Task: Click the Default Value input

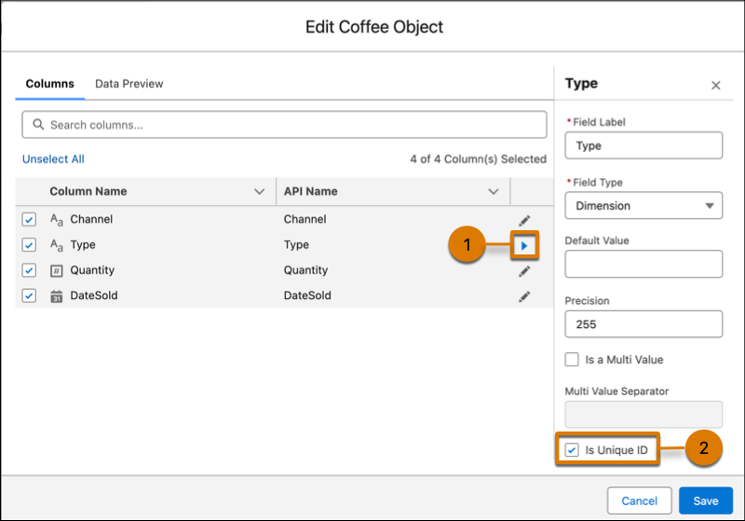Action: [643, 264]
